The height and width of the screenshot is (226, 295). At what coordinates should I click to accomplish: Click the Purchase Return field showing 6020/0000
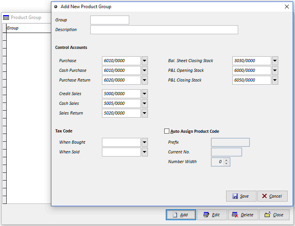pyautogui.click(x=121, y=80)
